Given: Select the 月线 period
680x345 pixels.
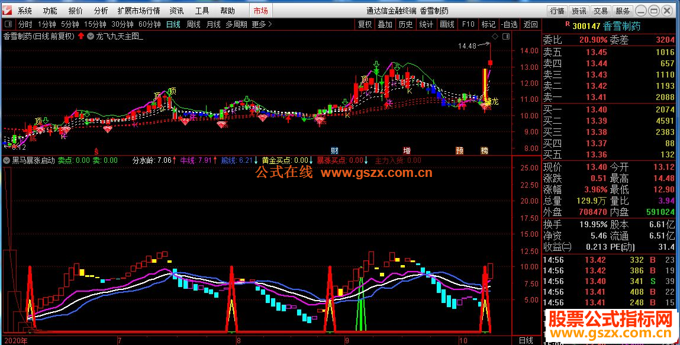Looking at the screenshot, I should [214, 24].
